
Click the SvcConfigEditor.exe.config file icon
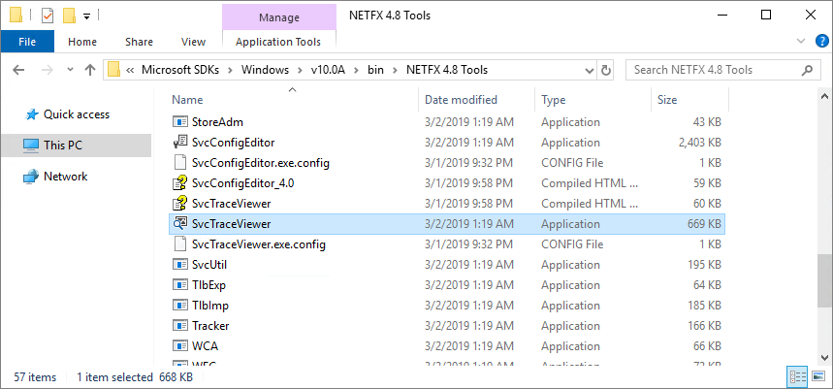tap(180, 163)
